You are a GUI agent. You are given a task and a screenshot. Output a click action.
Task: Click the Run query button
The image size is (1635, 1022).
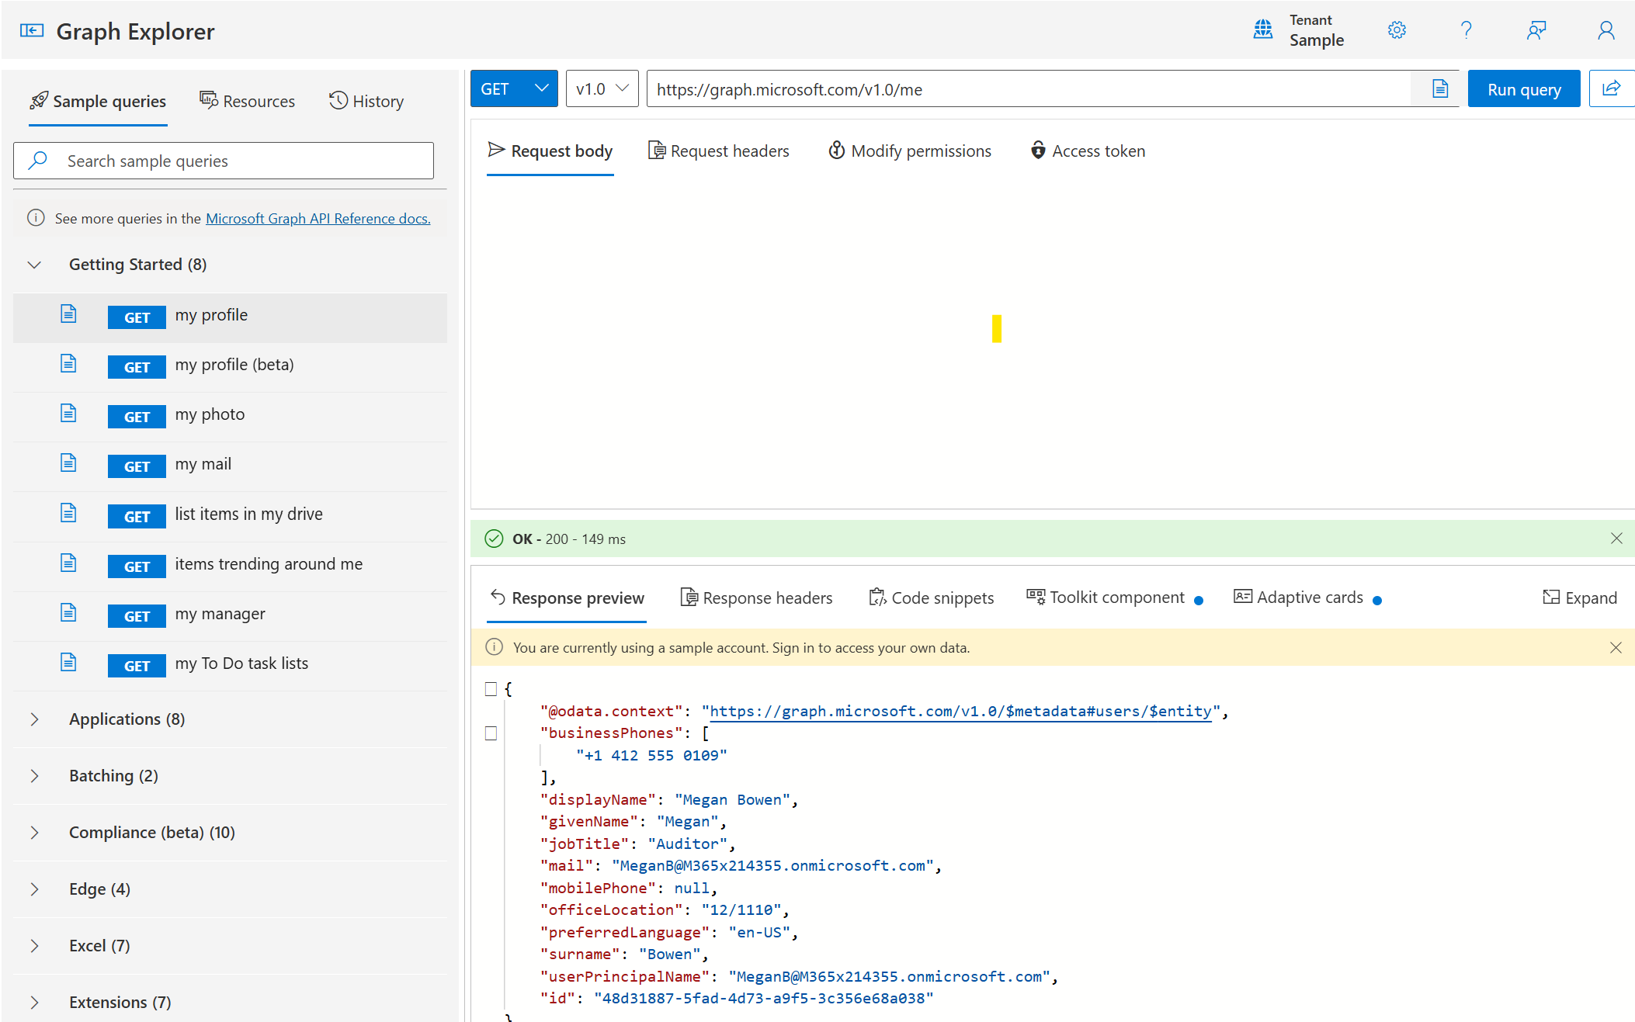[1523, 88]
